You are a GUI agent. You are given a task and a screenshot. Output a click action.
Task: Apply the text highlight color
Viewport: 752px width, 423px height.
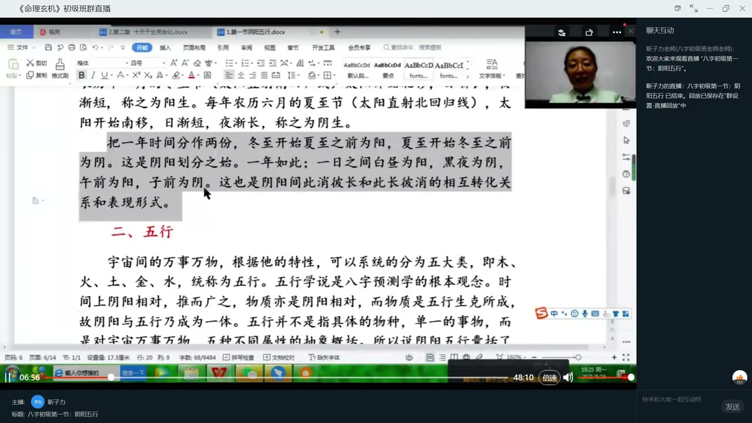click(x=176, y=75)
